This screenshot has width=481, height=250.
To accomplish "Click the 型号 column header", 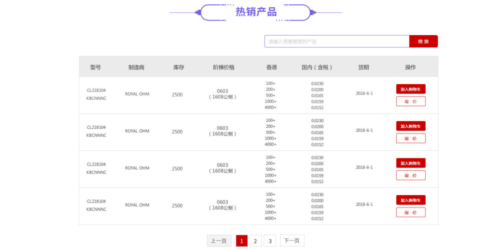I will click(x=96, y=67).
